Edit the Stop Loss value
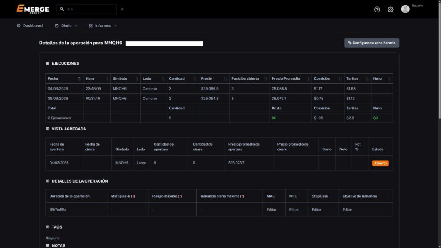Viewport: 441px width, 248px height. click(317, 210)
